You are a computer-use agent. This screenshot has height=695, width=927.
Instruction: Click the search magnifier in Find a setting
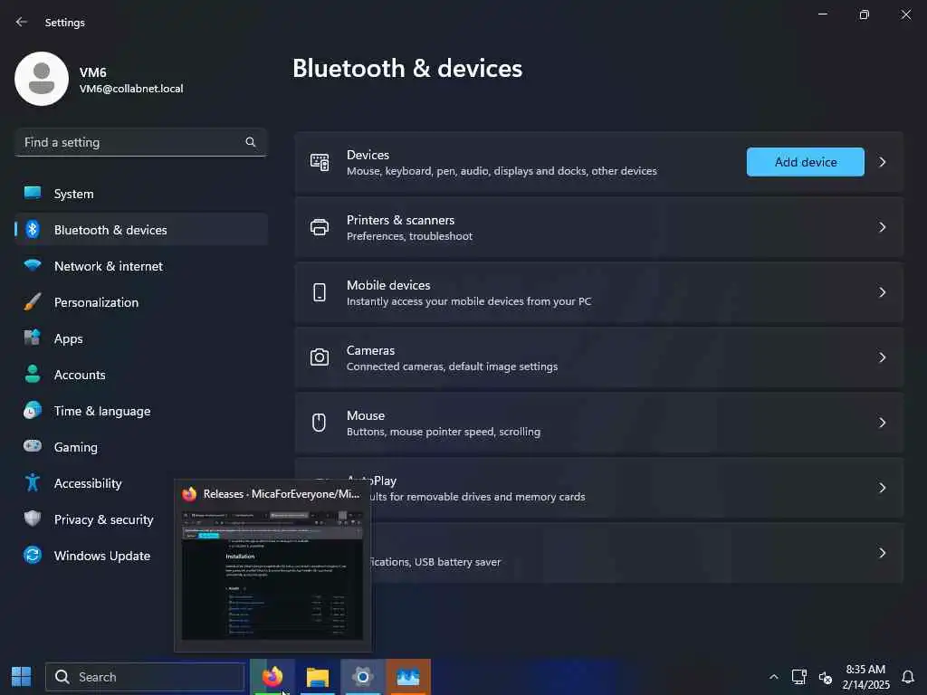click(251, 142)
